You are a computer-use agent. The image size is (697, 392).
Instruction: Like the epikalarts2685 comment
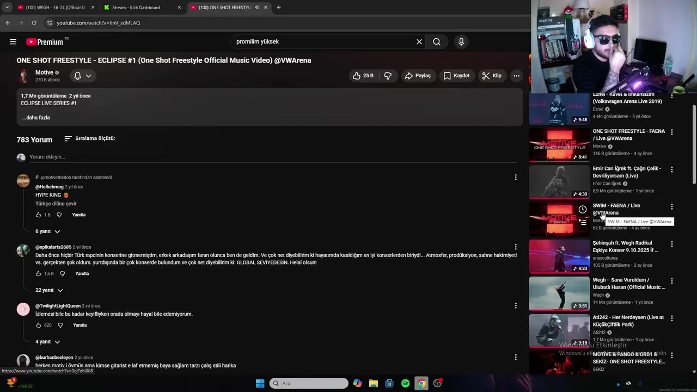pos(38,274)
